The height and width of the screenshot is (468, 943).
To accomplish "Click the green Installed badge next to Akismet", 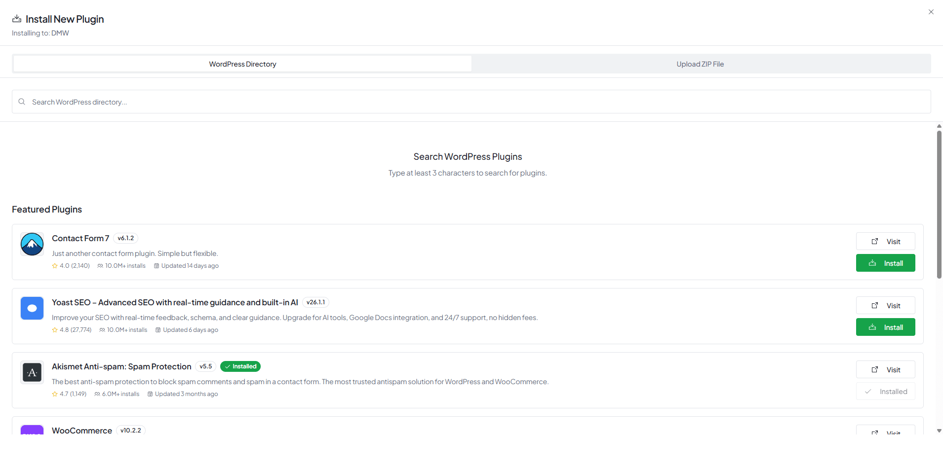I will point(240,366).
